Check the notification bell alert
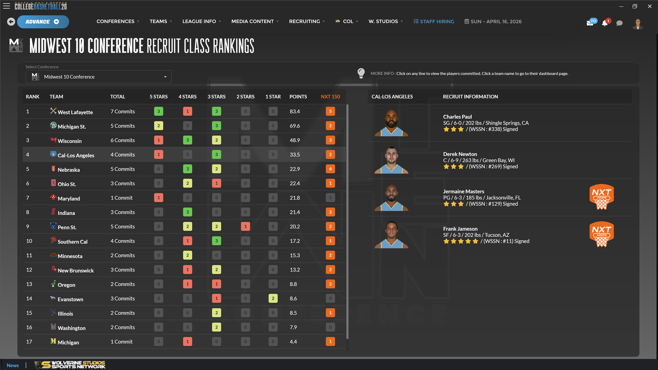 coord(605,22)
